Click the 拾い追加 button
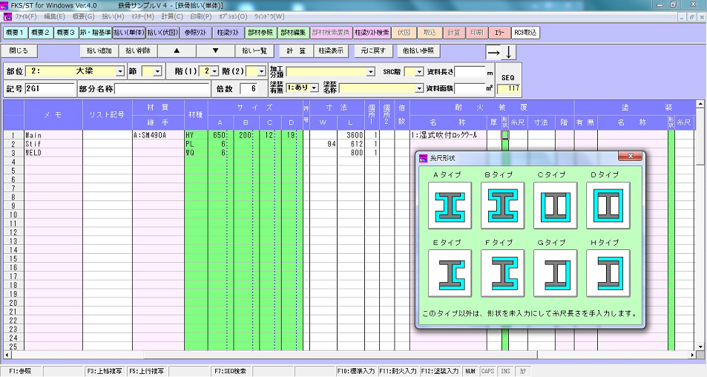Image resolution: width=707 pixels, height=377 pixels. click(x=99, y=51)
